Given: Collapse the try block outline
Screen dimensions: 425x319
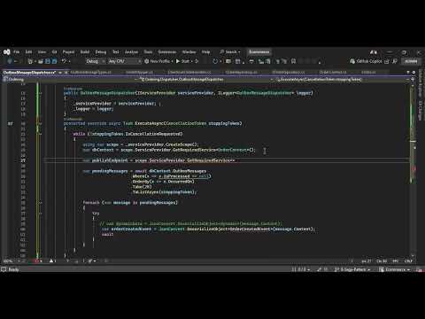Looking at the screenshot, I should 41,214.
